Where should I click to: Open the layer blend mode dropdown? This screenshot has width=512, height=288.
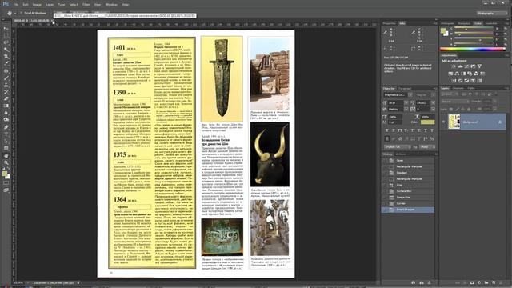click(455, 102)
